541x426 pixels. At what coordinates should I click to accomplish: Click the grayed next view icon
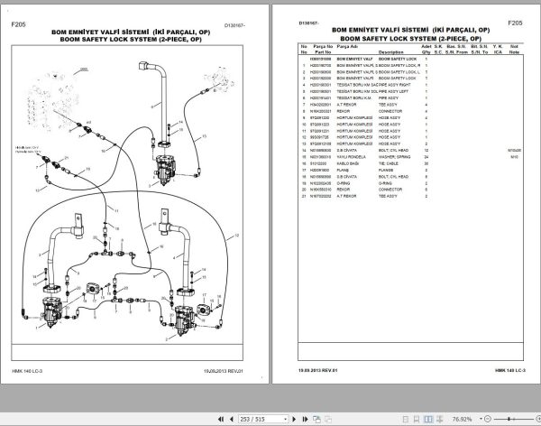click(328, 419)
